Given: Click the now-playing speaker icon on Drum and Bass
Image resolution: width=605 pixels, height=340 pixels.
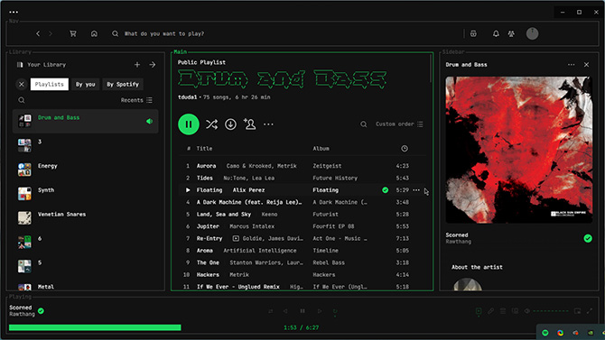Looking at the screenshot, I should pos(149,122).
